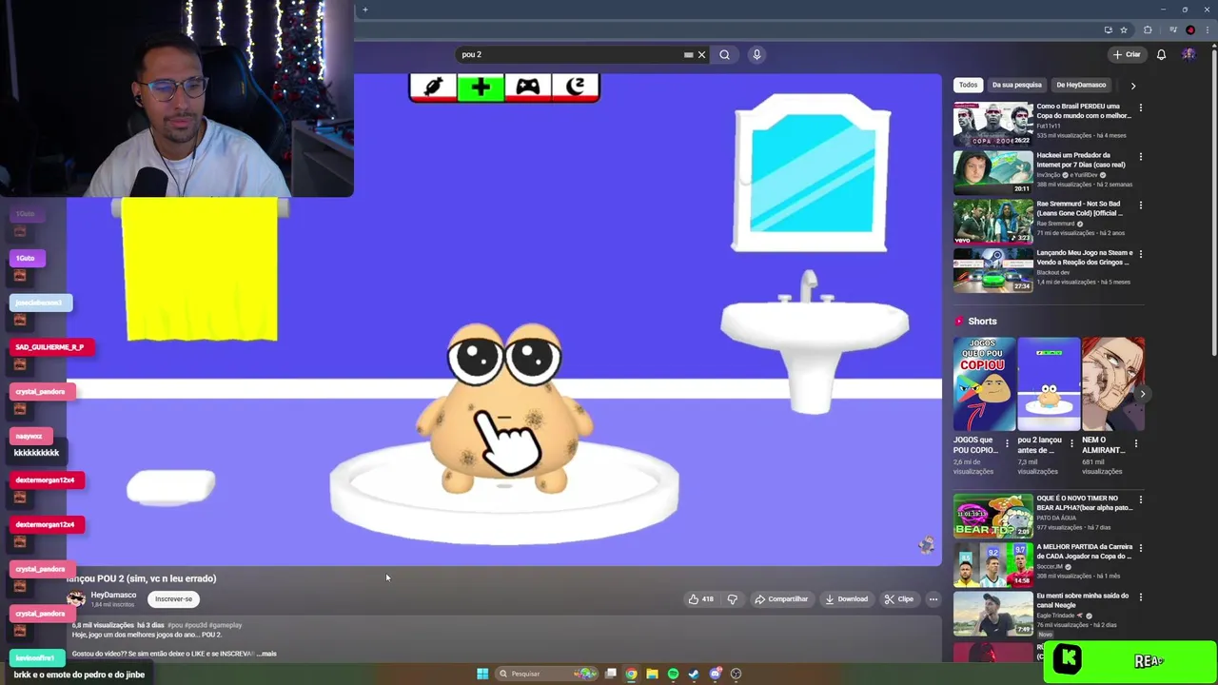Click the #pou hashtag link

[x=175, y=625]
